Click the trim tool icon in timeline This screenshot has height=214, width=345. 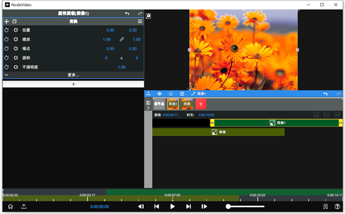click(x=316, y=115)
